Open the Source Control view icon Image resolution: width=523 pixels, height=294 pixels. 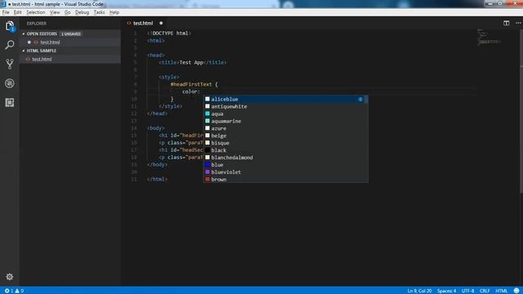(10, 64)
